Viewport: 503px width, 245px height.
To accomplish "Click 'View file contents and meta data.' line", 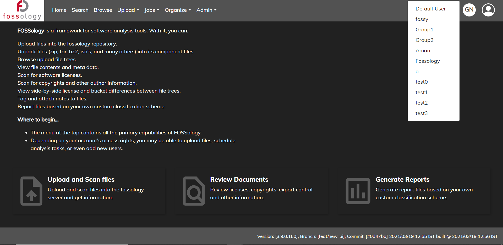I will point(58,67).
